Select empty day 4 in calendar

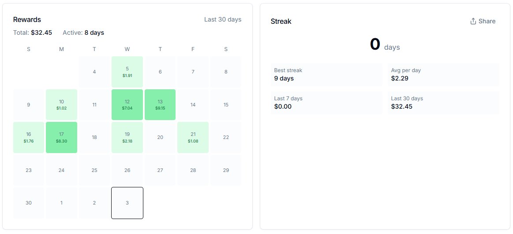click(x=94, y=72)
